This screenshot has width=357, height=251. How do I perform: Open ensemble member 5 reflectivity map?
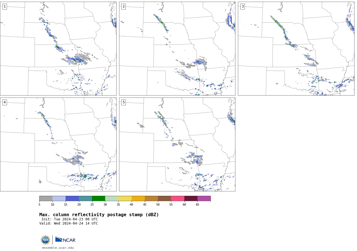click(x=177, y=144)
